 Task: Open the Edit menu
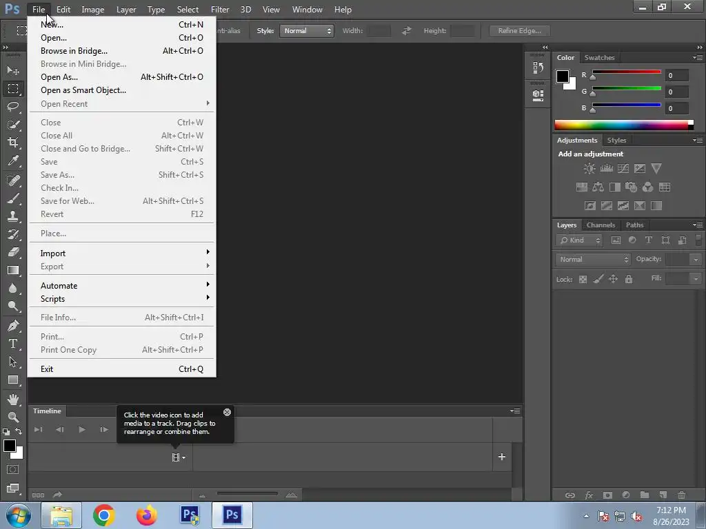tap(63, 10)
